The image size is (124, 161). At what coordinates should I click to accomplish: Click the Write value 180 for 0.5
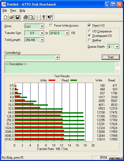(102, 86)
